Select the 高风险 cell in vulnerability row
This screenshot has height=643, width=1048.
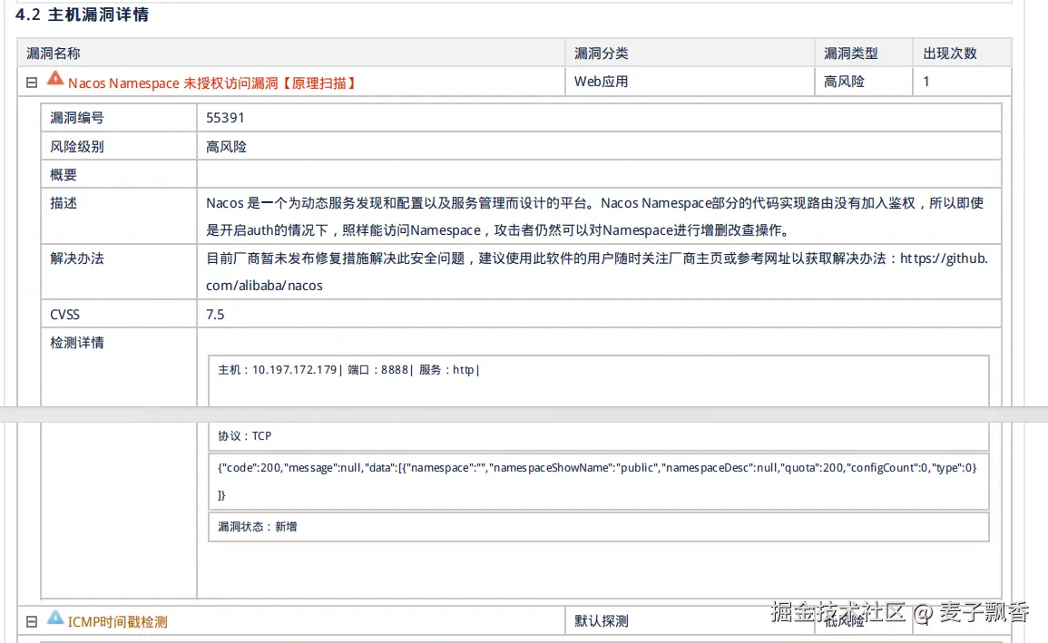864,82
